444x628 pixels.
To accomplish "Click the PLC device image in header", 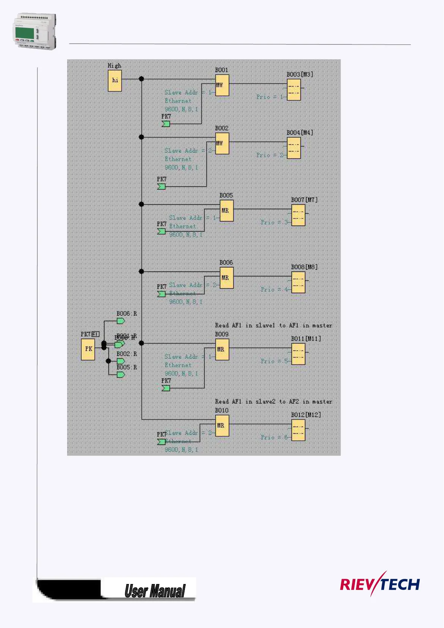I will [35, 31].
